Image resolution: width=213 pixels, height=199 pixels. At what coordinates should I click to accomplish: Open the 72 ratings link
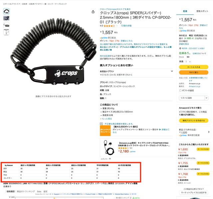click(x=126, y=26)
